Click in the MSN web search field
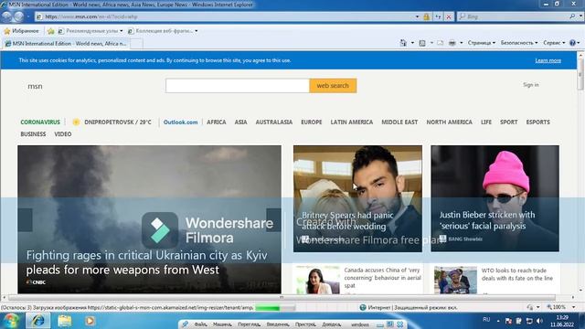Screen dimensions: 585x329 [x=238, y=85]
